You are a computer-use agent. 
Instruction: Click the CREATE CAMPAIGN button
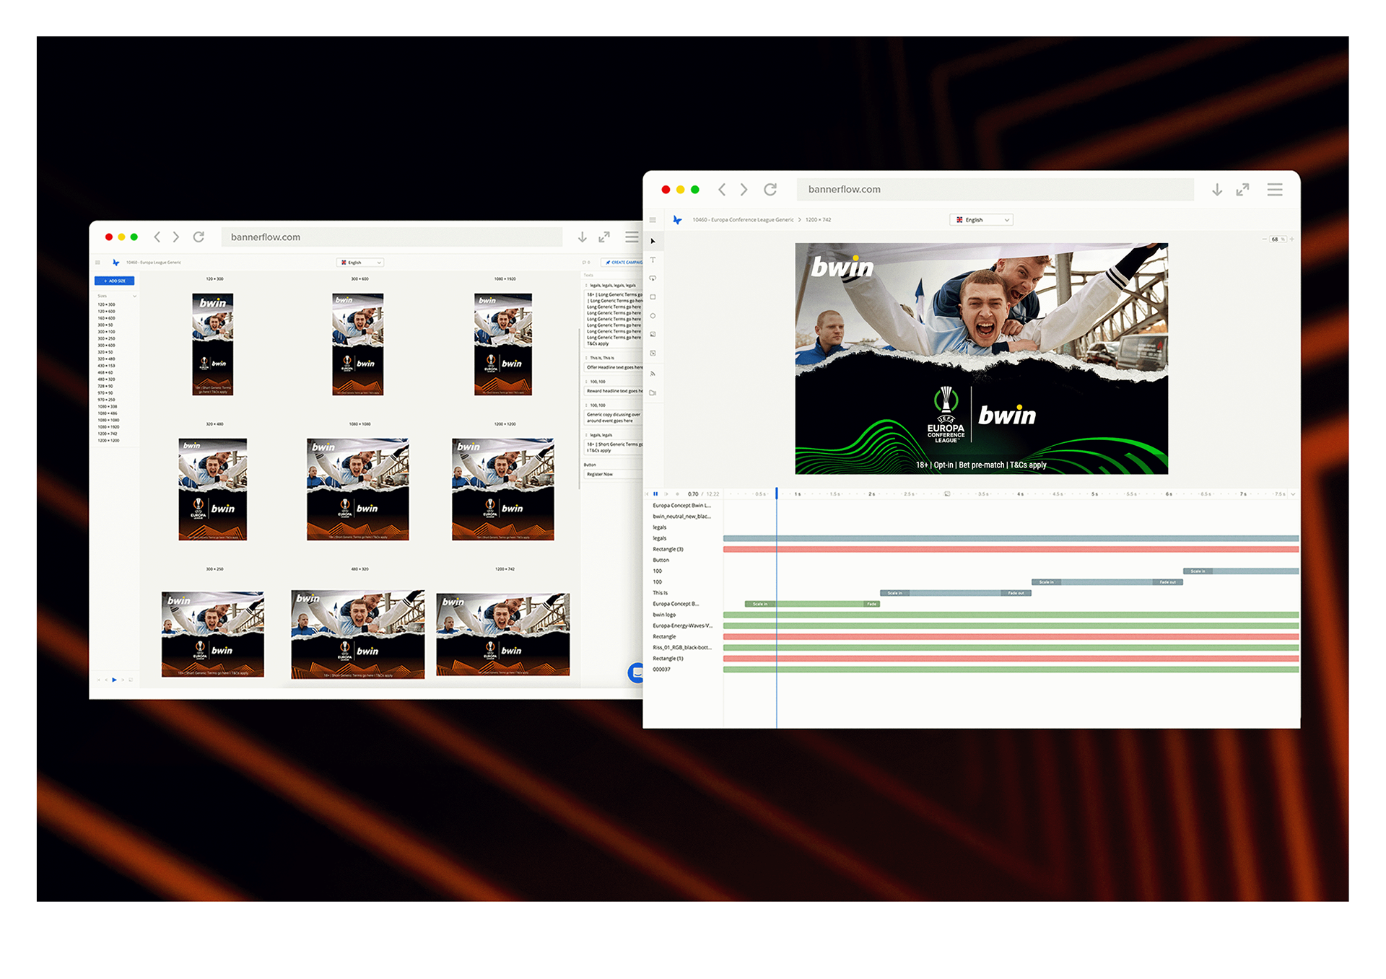pos(622,263)
